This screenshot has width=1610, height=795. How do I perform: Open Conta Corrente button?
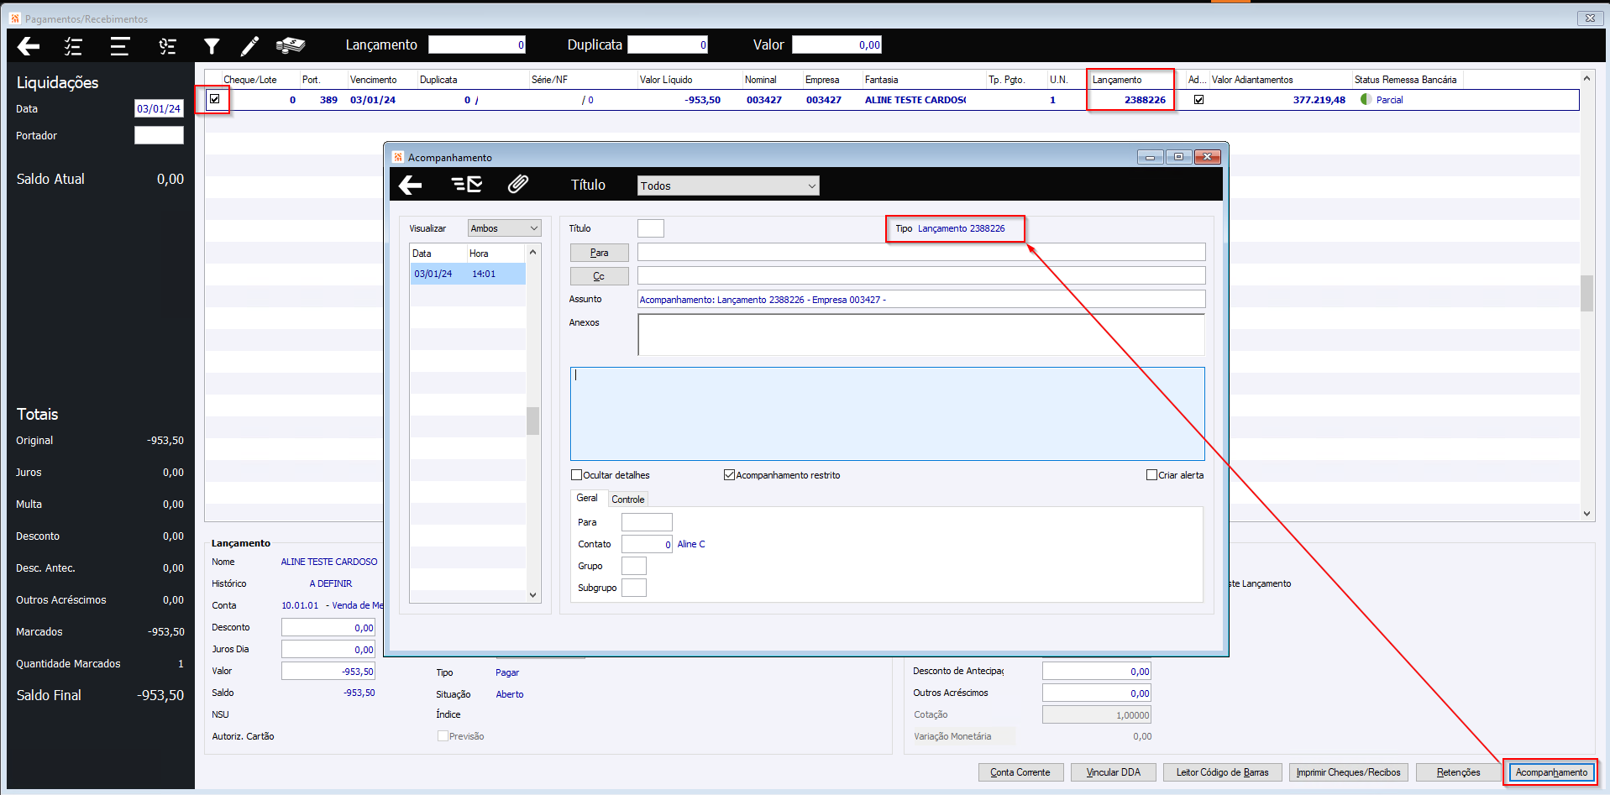point(1020,772)
